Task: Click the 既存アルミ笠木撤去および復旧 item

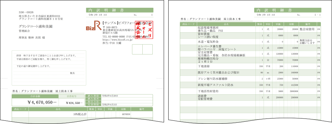Action: pyautogui.click(x=219, y=72)
